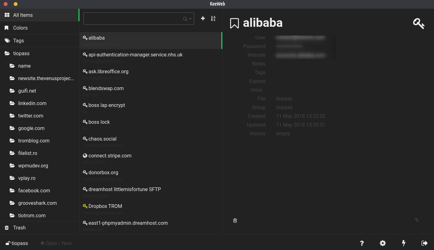Open the wpmudev.org group
434x250 pixels.
[x=40, y=166]
